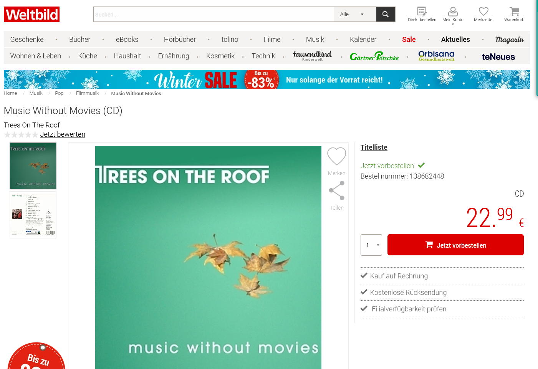The width and height of the screenshot is (538, 369).
Task: Click the red Jetzt vorbestellen button
Action: point(455,245)
